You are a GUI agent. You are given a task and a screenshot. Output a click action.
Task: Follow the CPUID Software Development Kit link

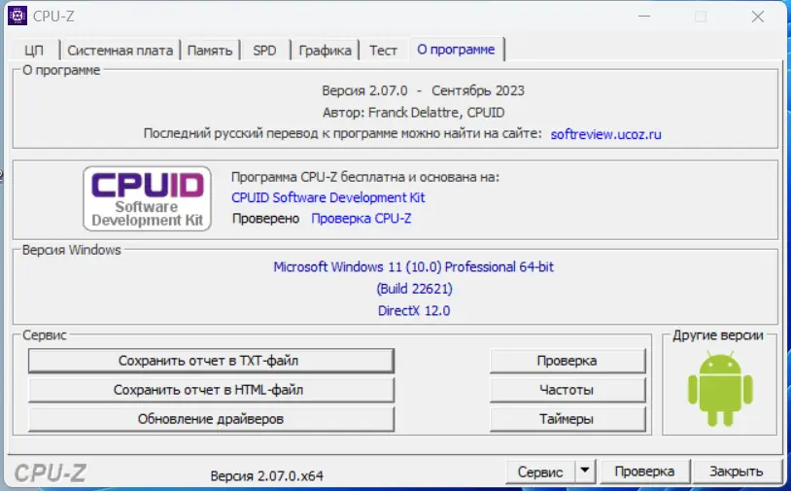[327, 197]
